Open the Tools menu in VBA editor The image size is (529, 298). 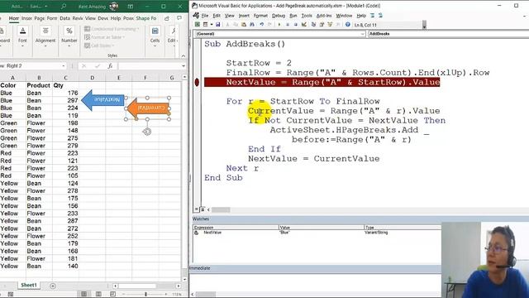(307, 16)
